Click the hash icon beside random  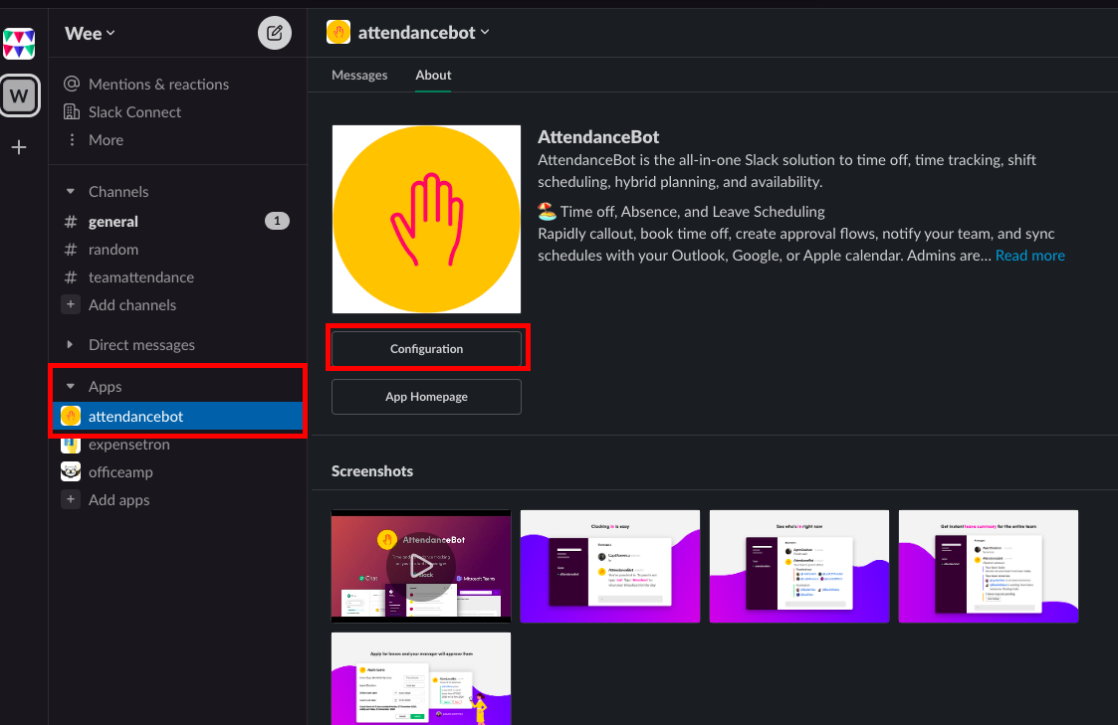click(x=71, y=250)
